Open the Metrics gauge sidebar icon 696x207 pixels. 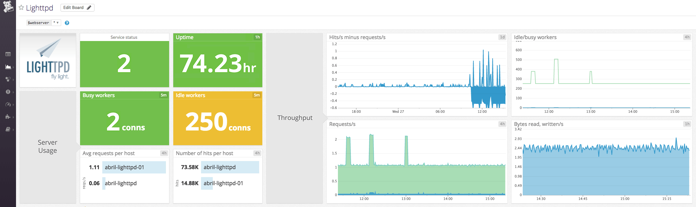tap(8, 104)
